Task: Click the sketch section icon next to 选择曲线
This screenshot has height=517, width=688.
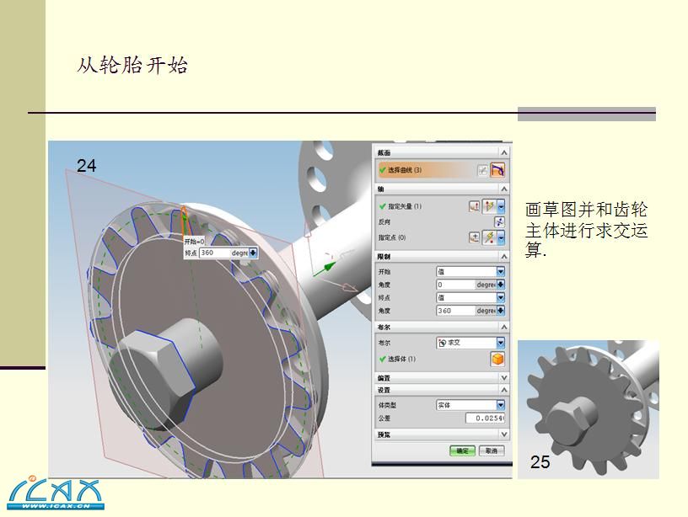Action: click(x=482, y=170)
